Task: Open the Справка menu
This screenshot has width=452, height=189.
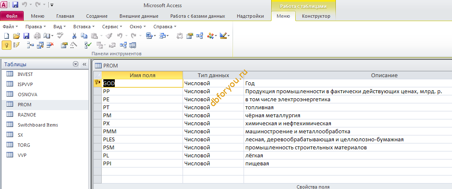Action: click(x=165, y=27)
